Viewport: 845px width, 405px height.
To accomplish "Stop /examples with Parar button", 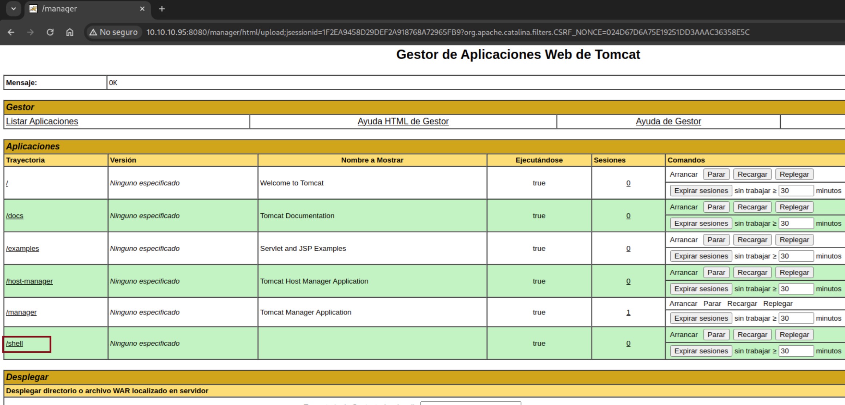I will click(716, 240).
